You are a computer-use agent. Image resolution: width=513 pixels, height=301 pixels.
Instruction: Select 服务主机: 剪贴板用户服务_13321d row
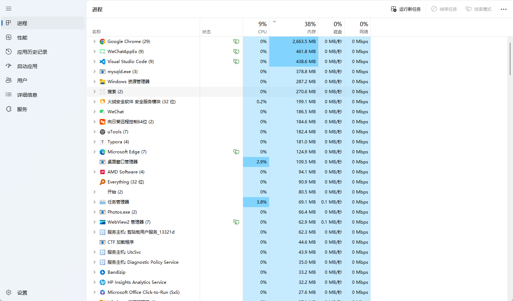coord(228,232)
